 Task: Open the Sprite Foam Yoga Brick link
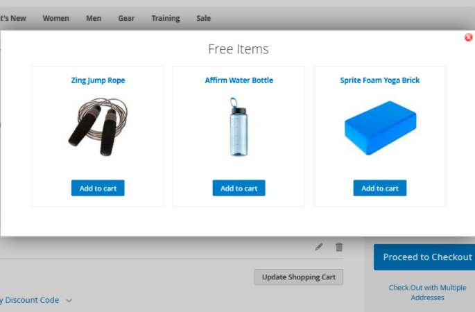click(x=380, y=80)
